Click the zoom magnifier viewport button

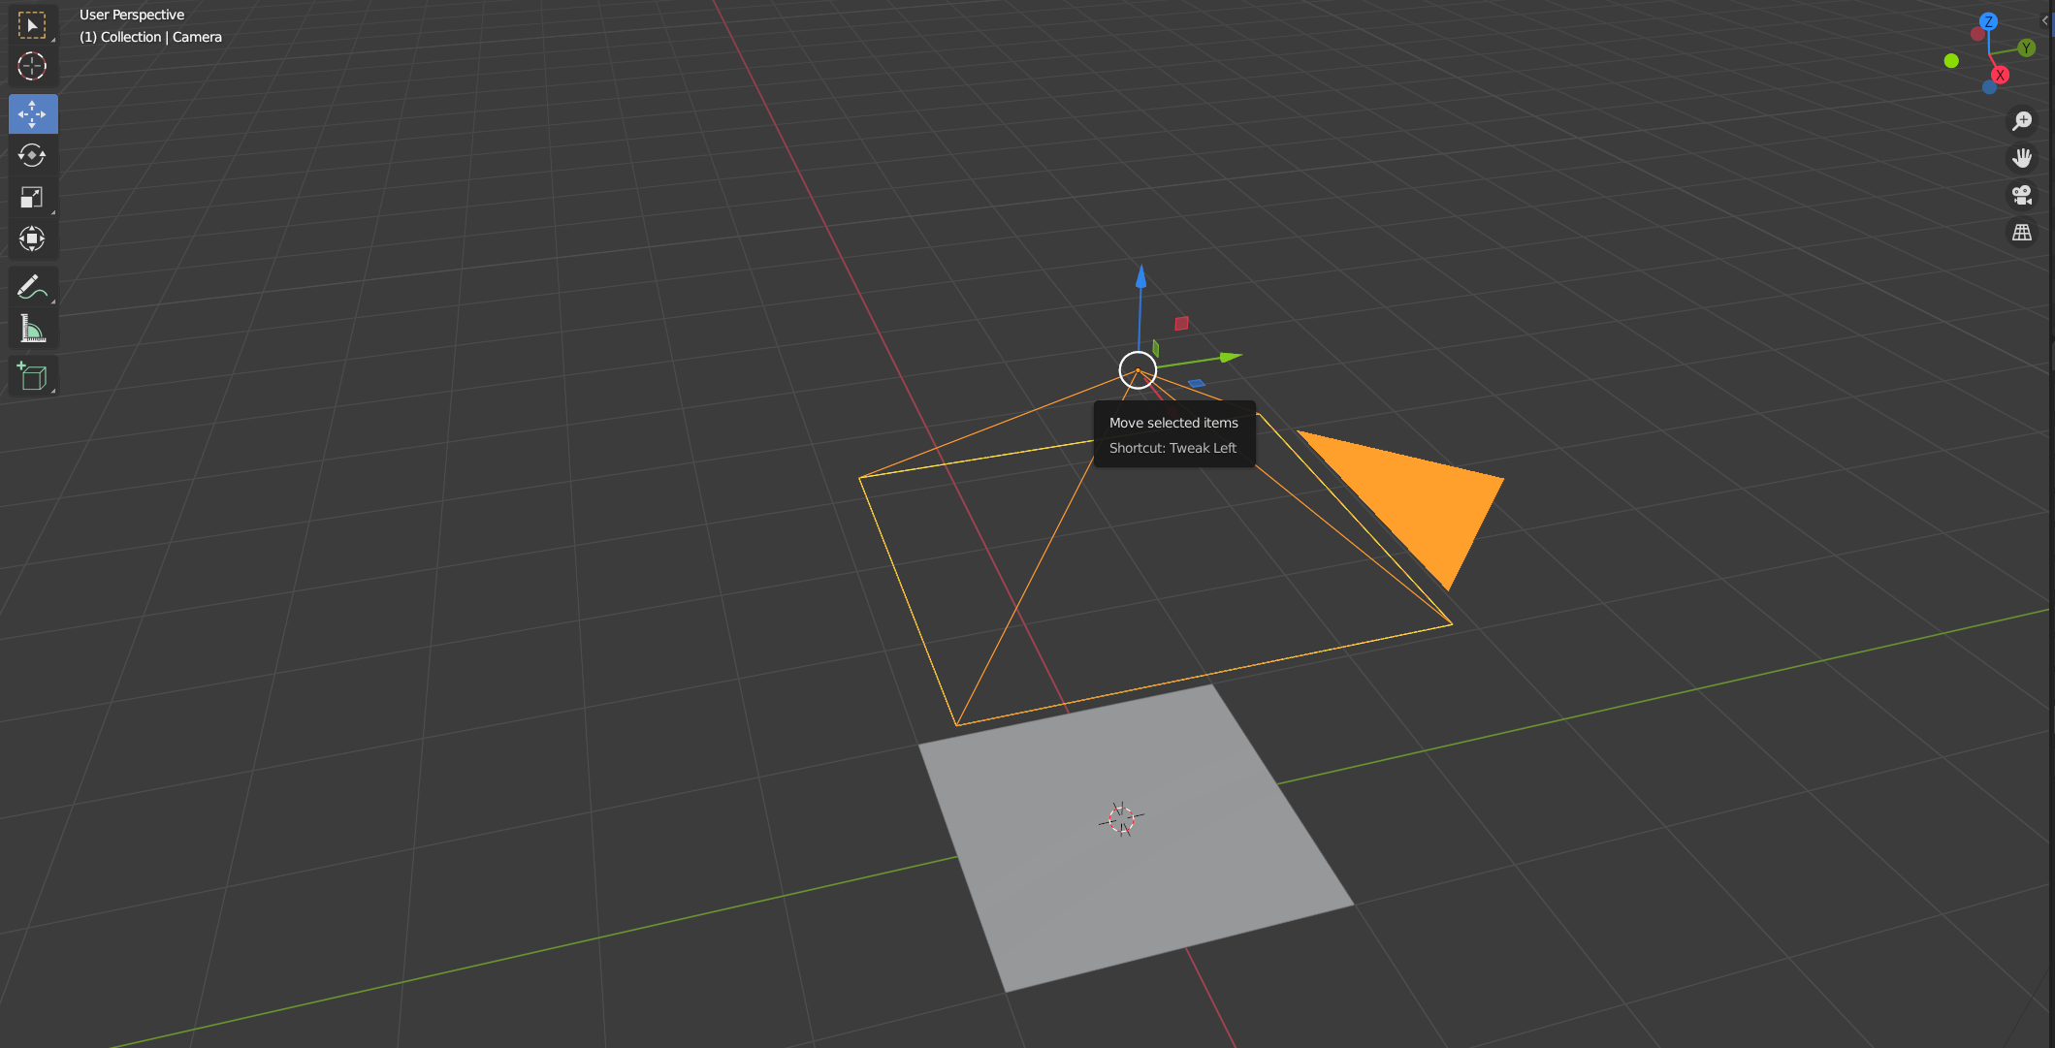pos(2022,121)
